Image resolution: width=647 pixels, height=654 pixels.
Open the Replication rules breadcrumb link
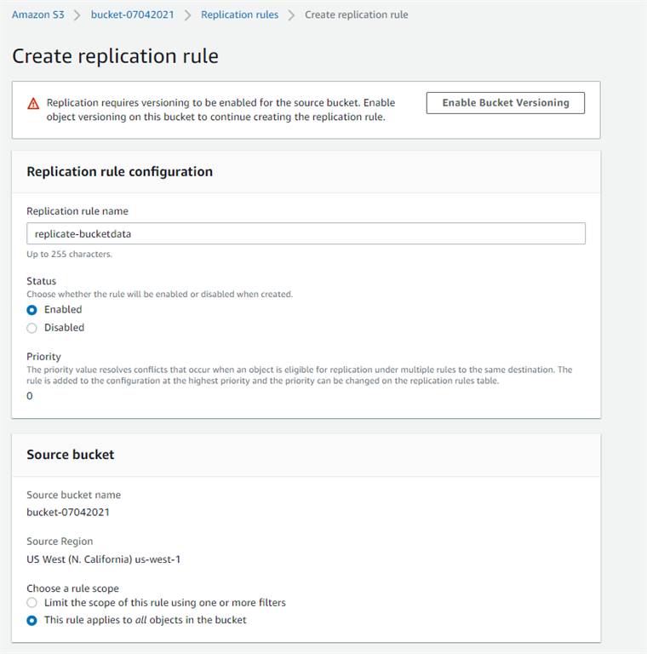coord(239,14)
